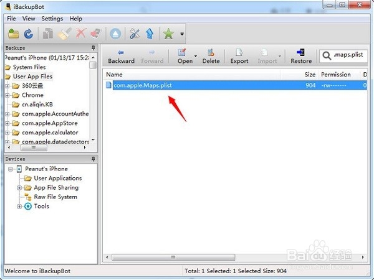Select the com.apple.calculator folder
This screenshot has width=374, height=280.
(x=50, y=133)
